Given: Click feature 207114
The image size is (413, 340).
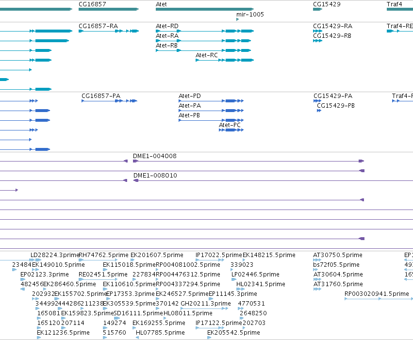Looking at the screenshot, I should click(73, 323).
